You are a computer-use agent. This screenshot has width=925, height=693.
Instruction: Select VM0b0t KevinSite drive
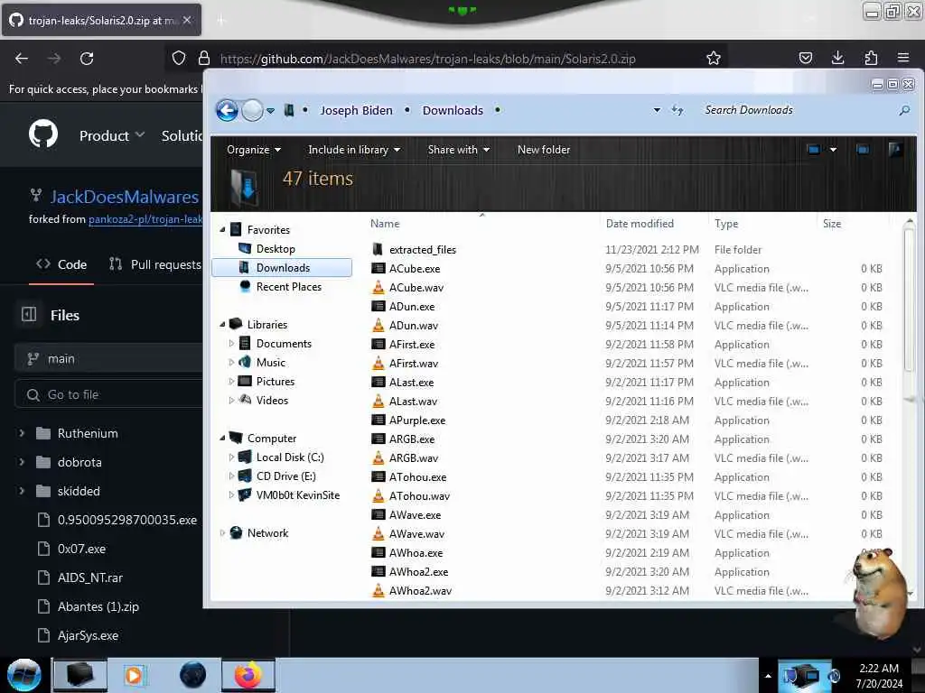coord(297,495)
